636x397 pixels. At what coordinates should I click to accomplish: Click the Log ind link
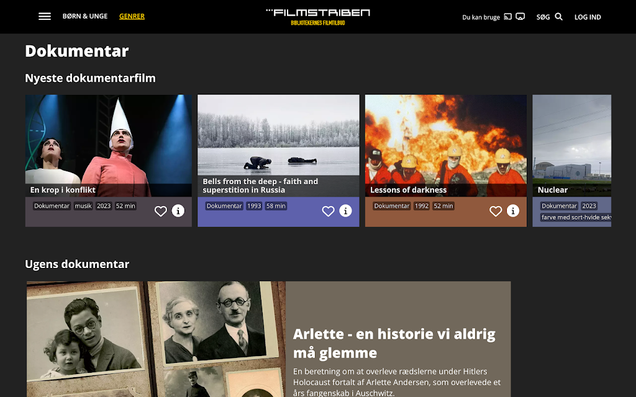[x=588, y=17]
